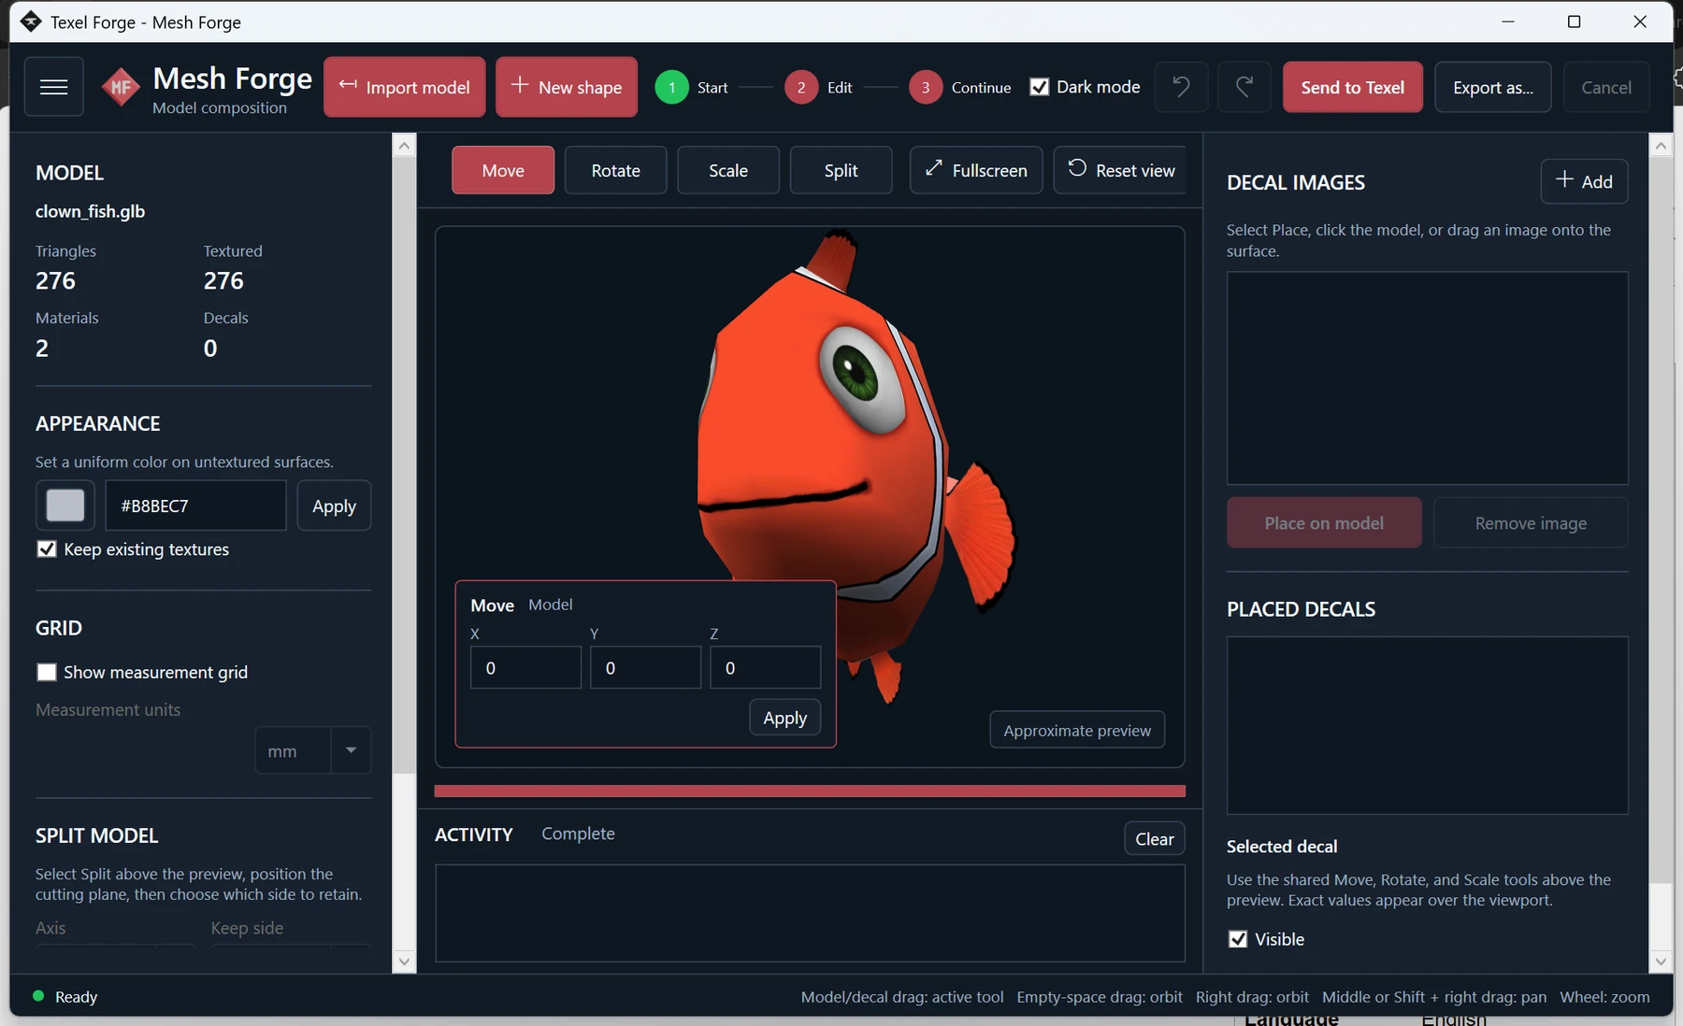Click Approximate preview label
Viewport: 1683px width, 1026px height.
click(x=1077, y=730)
